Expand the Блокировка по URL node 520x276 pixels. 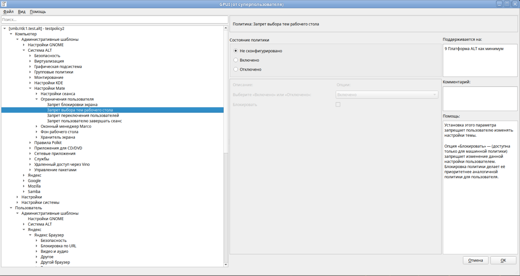(x=37, y=246)
